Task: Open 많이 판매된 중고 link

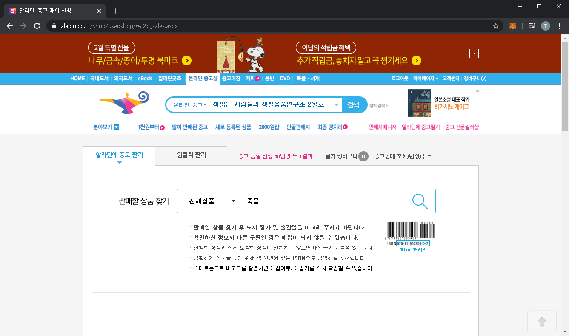Action: click(x=190, y=127)
